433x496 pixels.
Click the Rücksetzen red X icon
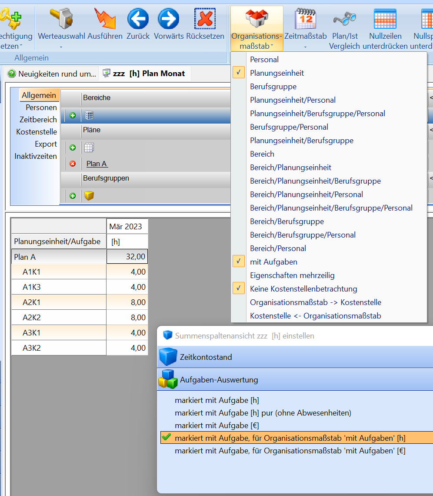205,20
